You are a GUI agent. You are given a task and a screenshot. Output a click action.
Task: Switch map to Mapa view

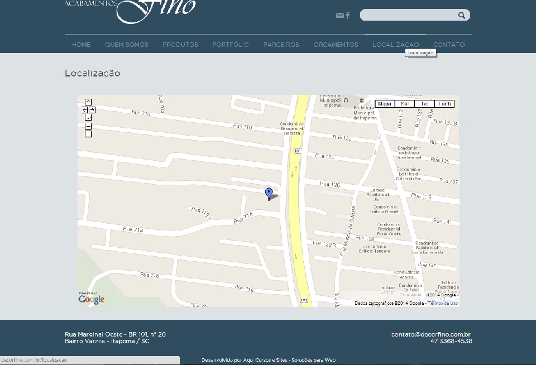385,104
